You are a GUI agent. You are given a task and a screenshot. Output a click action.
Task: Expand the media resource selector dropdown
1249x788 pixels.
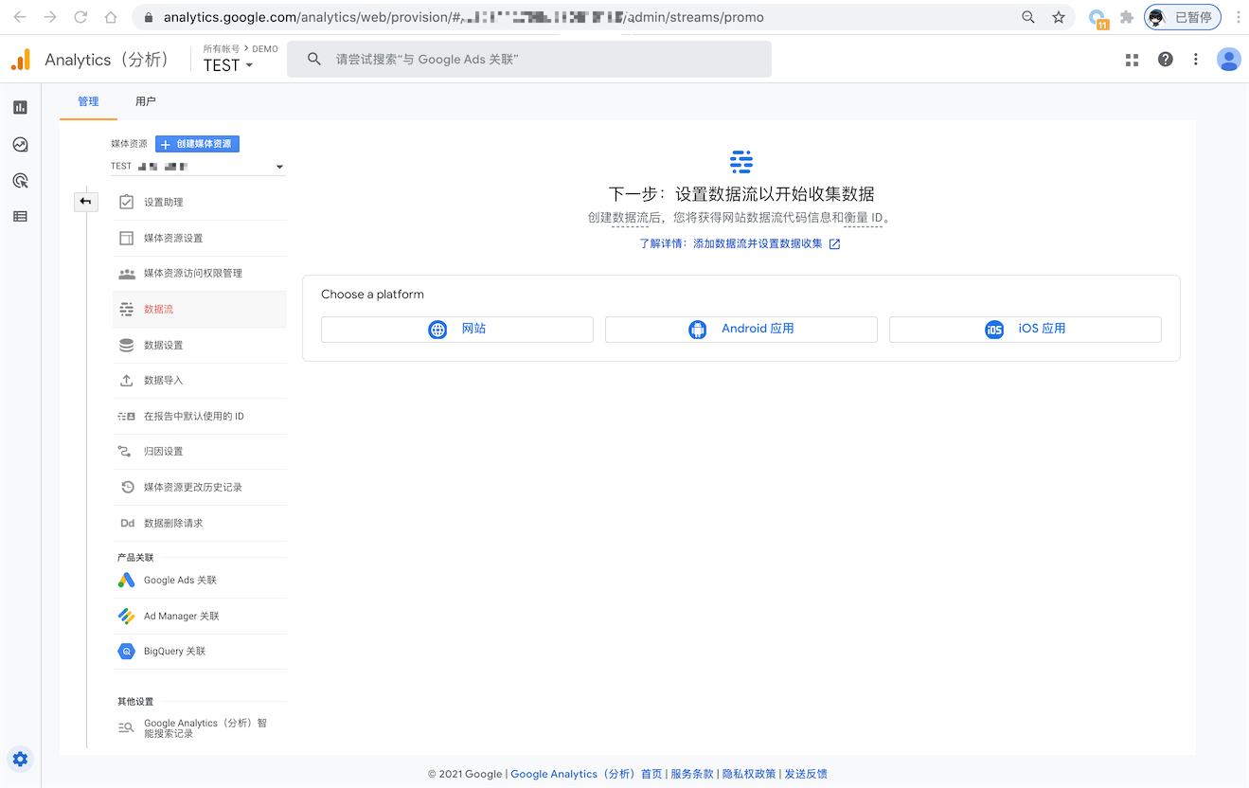click(279, 166)
